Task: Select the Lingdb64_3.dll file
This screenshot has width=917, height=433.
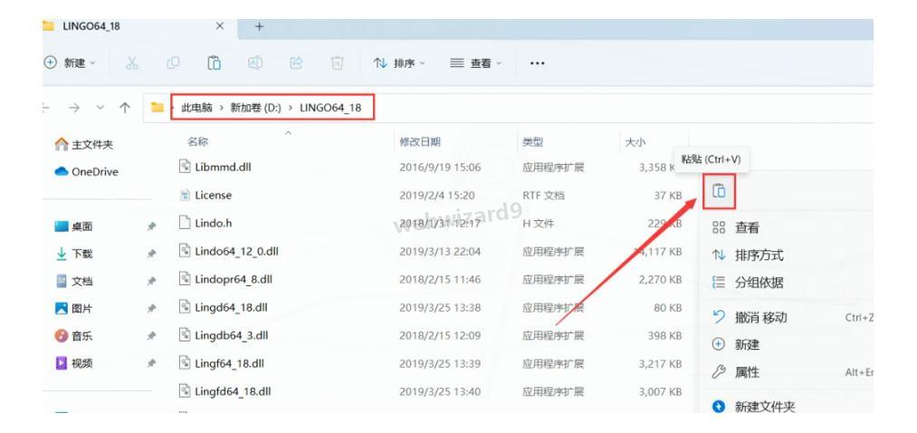Action: (231, 336)
